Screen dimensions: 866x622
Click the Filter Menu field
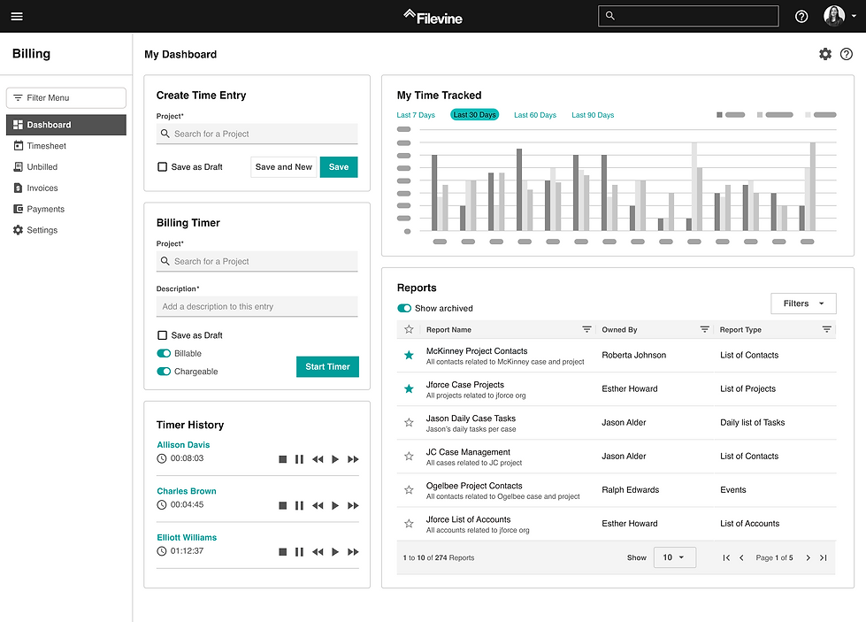coord(66,98)
